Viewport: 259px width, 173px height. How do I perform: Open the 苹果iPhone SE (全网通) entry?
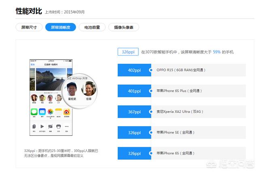click(198, 133)
